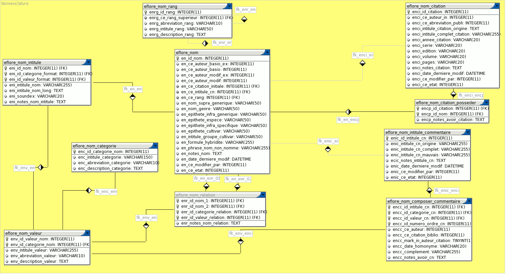This screenshot has height=276, width=508.
Task: Click the diamond icon beside en_nom_genre column
Action: 178,109
